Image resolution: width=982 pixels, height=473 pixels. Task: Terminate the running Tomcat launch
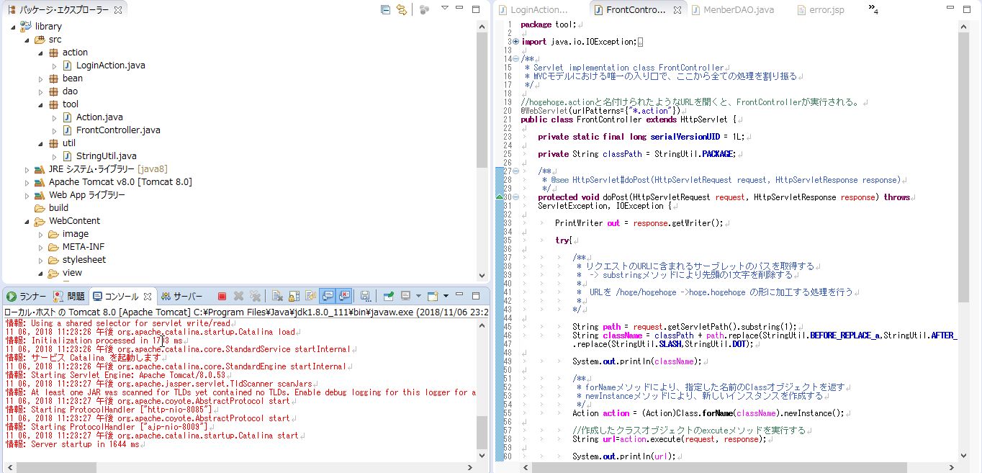point(222,295)
